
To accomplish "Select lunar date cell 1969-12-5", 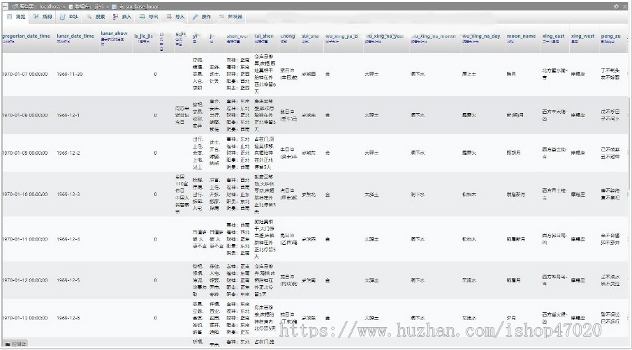I will (x=68, y=280).
